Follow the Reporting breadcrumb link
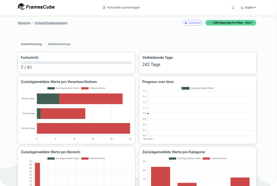 coord(24,23)
